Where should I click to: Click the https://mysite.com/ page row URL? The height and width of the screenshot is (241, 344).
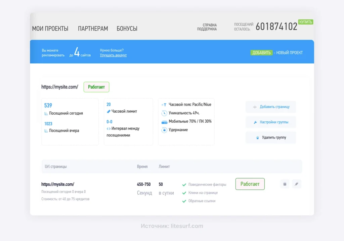point(58,184)
